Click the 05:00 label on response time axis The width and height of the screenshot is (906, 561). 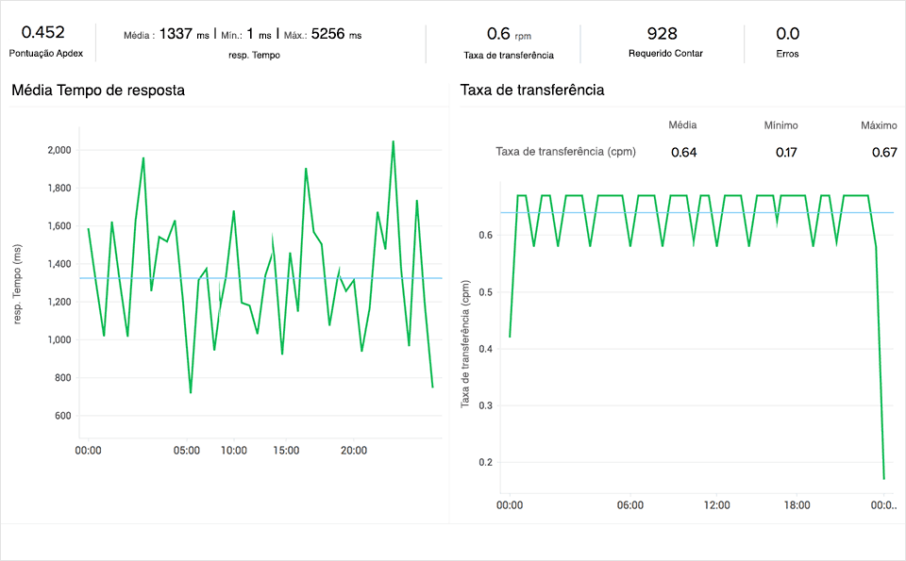[x=187, y=450]
